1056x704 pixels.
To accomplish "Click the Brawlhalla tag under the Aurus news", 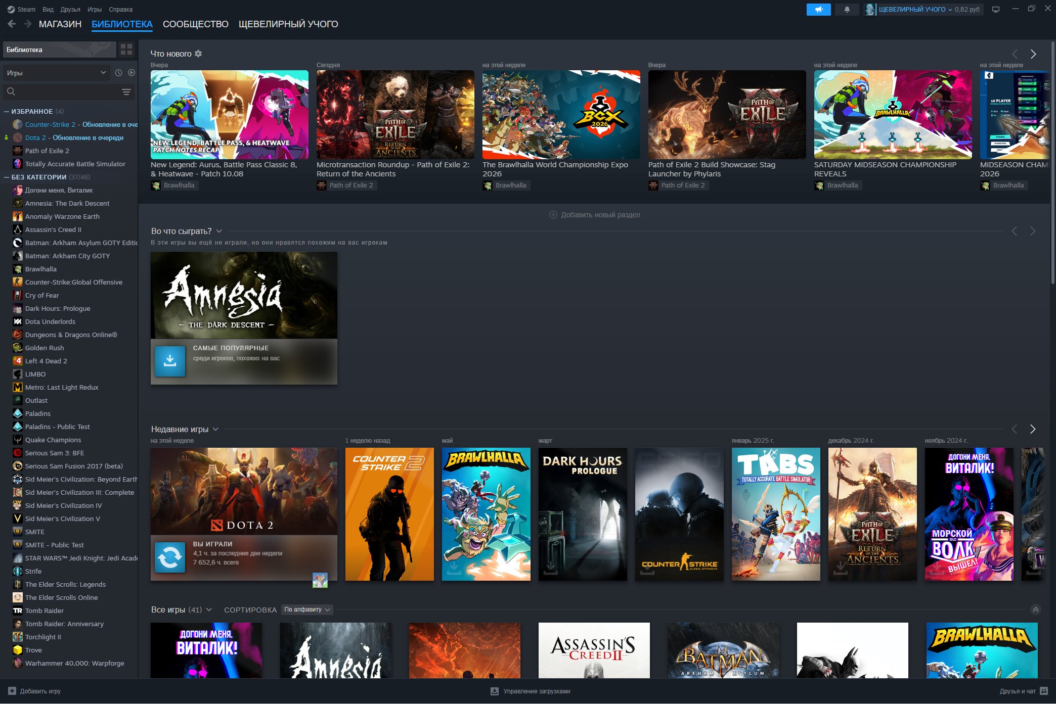I will (x=174, y=185).
